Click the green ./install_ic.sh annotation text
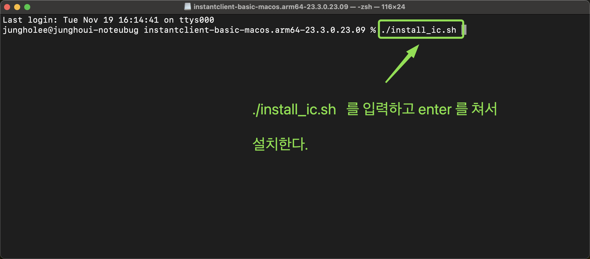Viewport: 590px width, 259px height. point(294,110)
